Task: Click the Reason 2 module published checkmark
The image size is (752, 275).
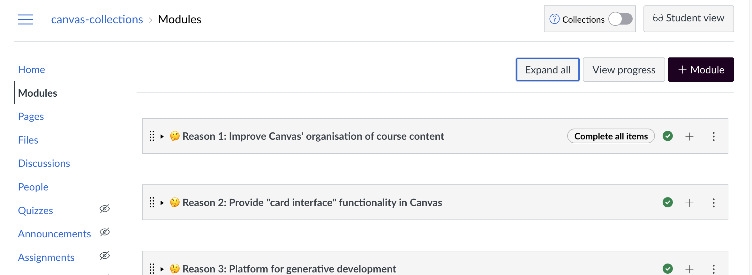Action: [667, 203]
